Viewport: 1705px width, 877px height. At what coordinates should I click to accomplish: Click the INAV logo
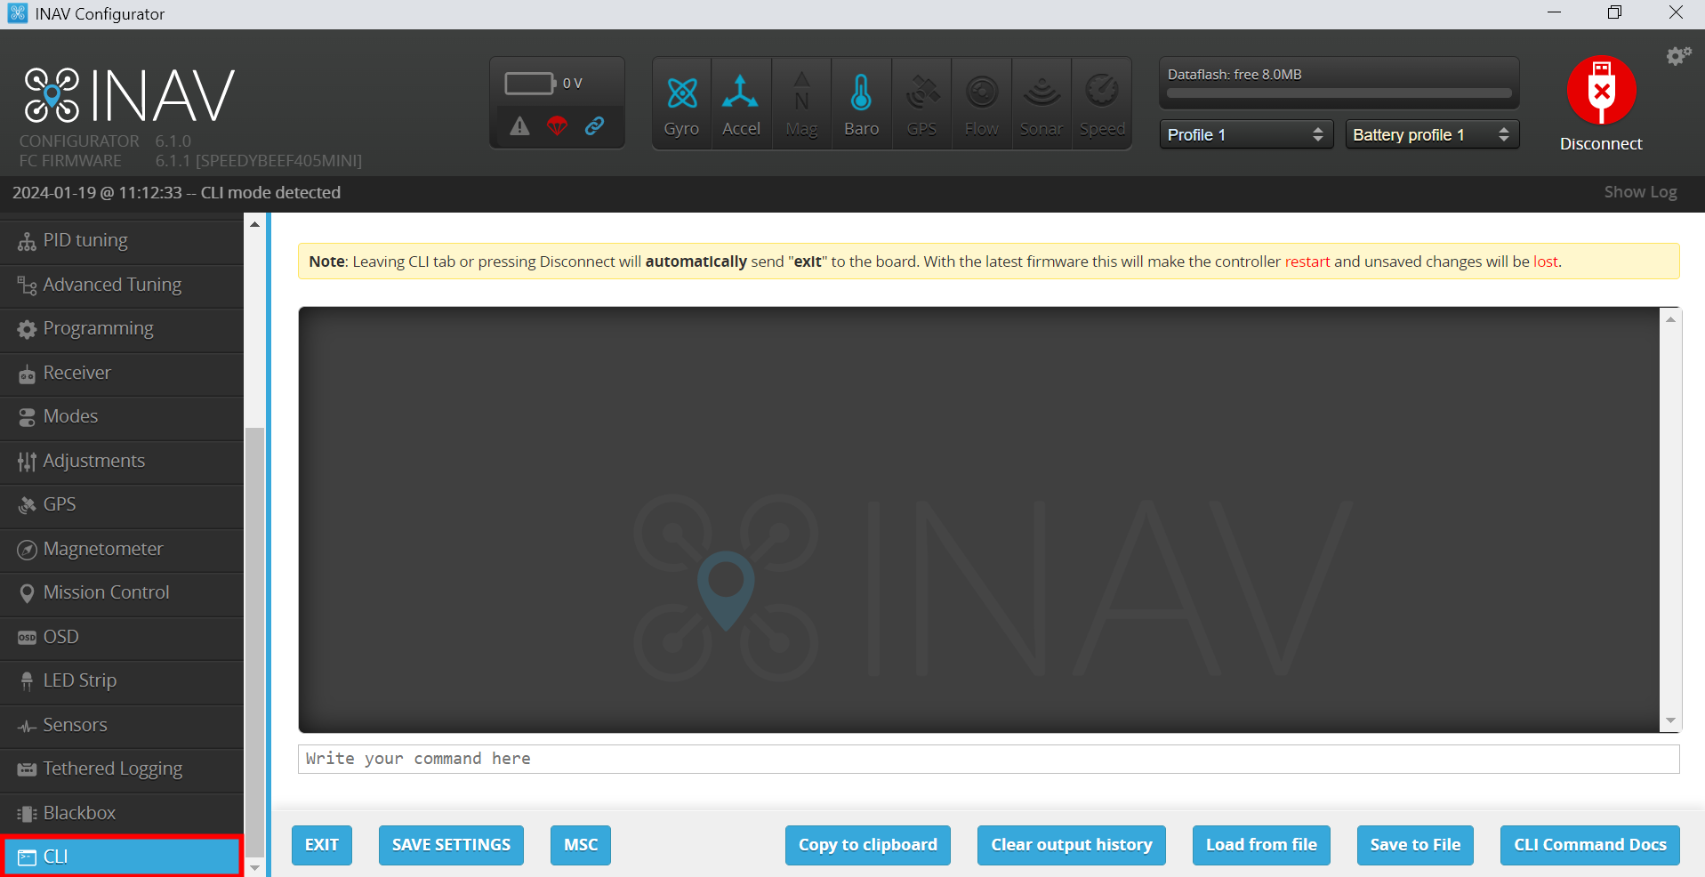point(130,95)
